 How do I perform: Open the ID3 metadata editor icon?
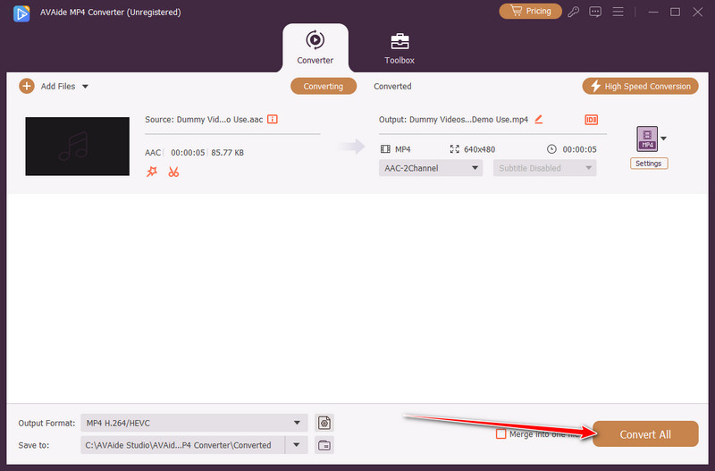pyautogui.click(x=591, y=120)
